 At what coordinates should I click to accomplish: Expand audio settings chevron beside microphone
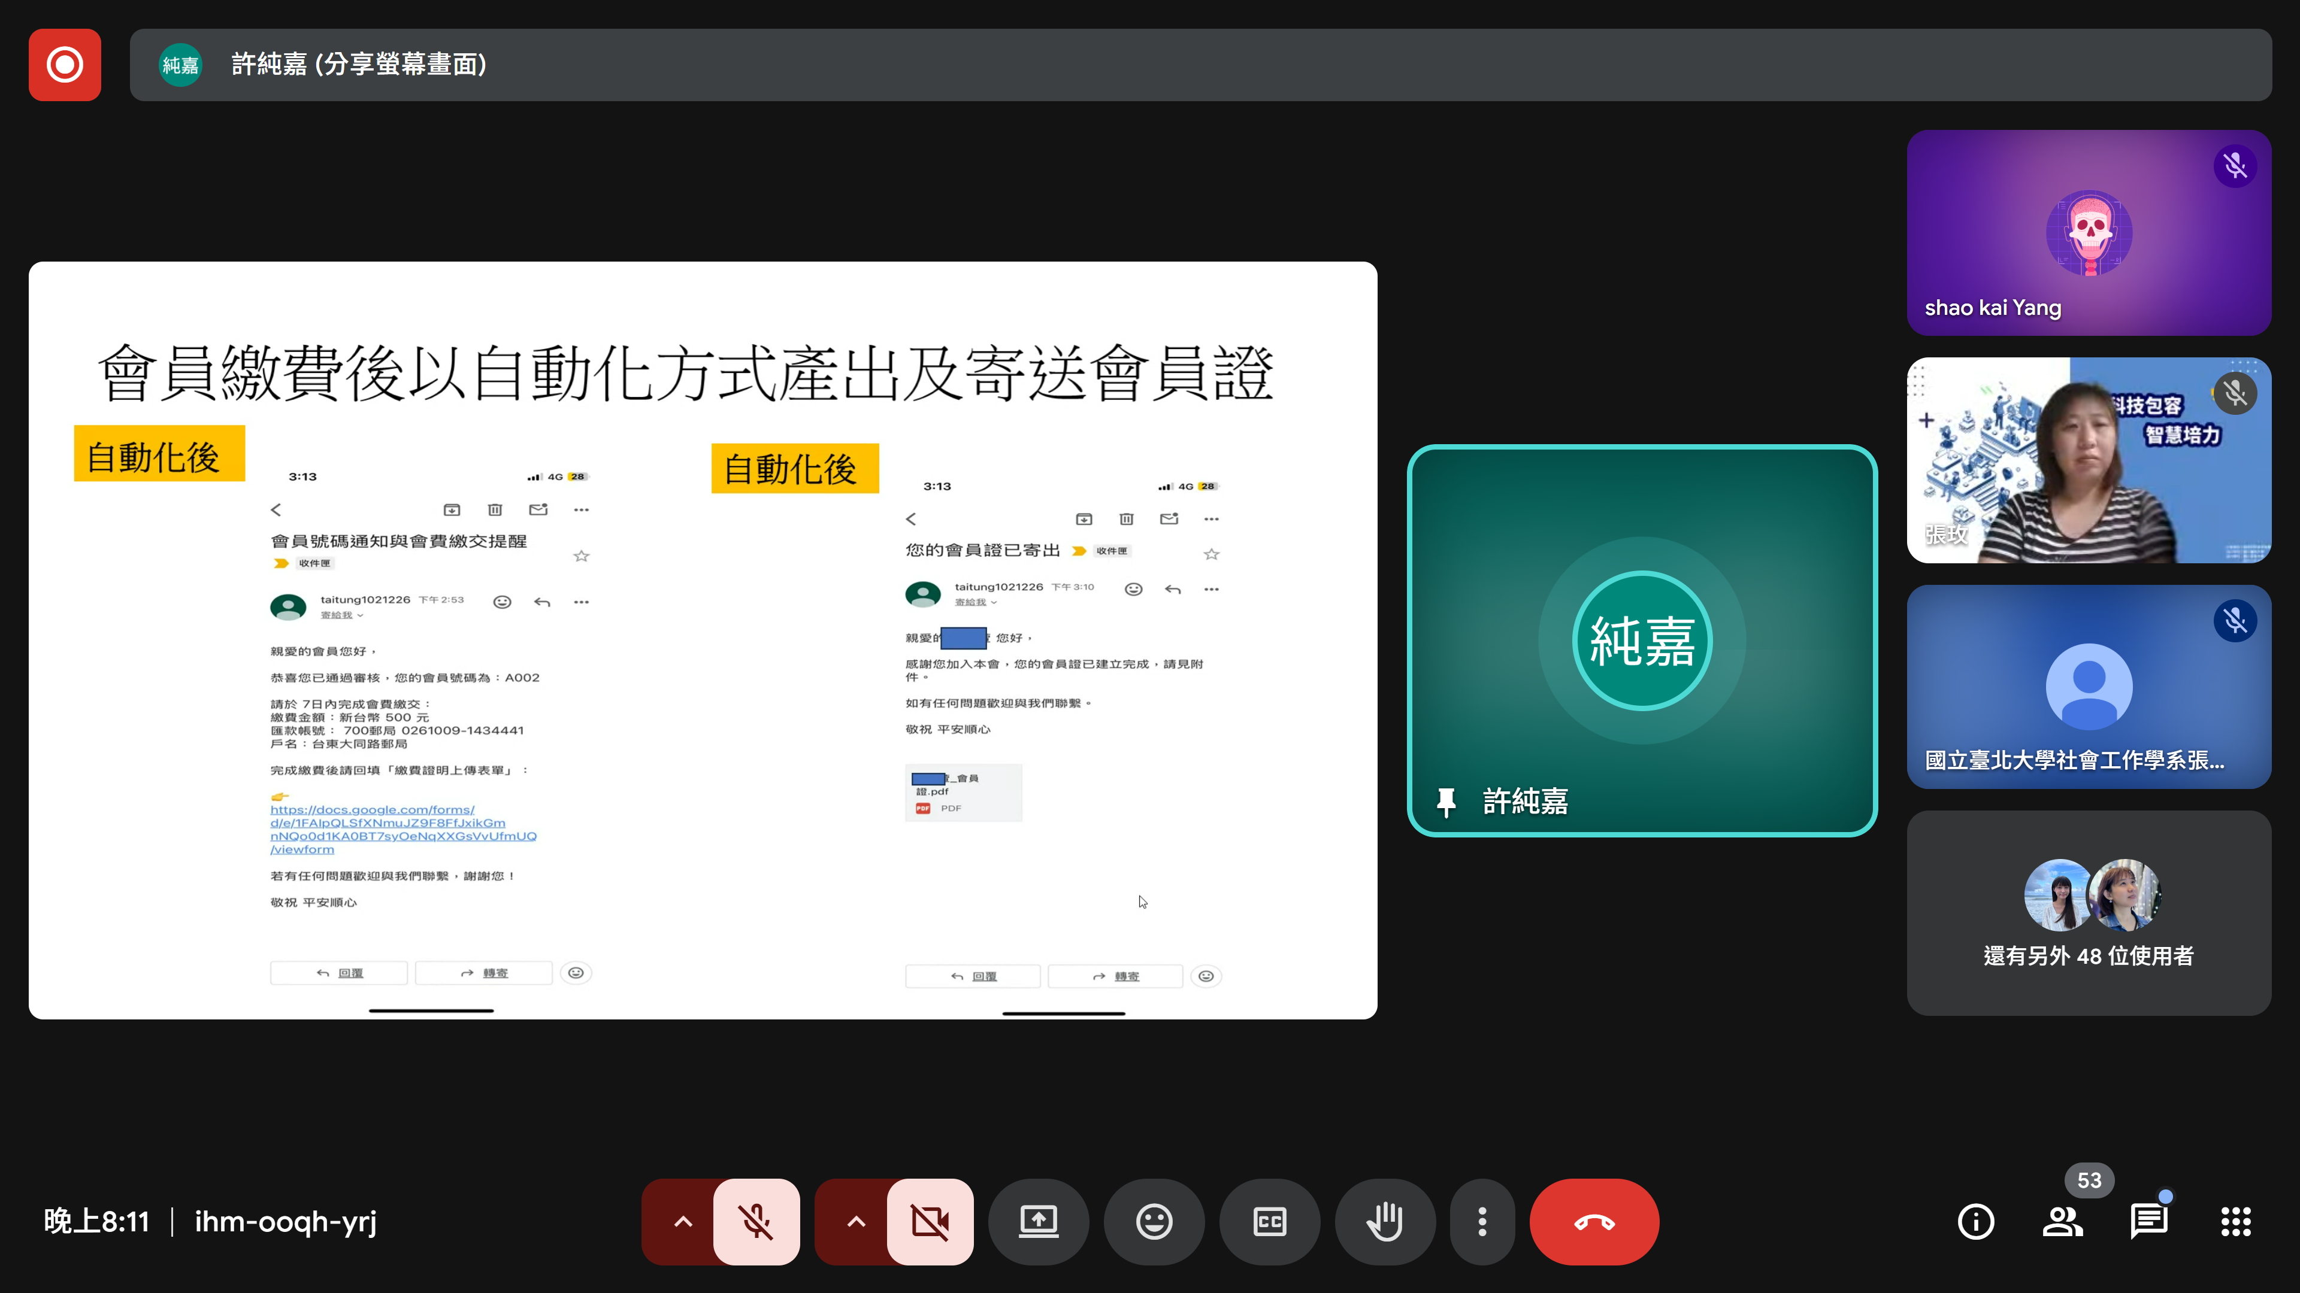point(682,1221)
